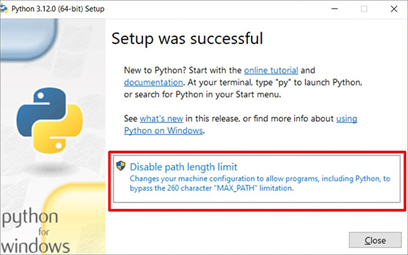Screen dimensions: 408x255
Task: Click the UAC shield icon beside Disable path length limit
Action: coord(121,166)
